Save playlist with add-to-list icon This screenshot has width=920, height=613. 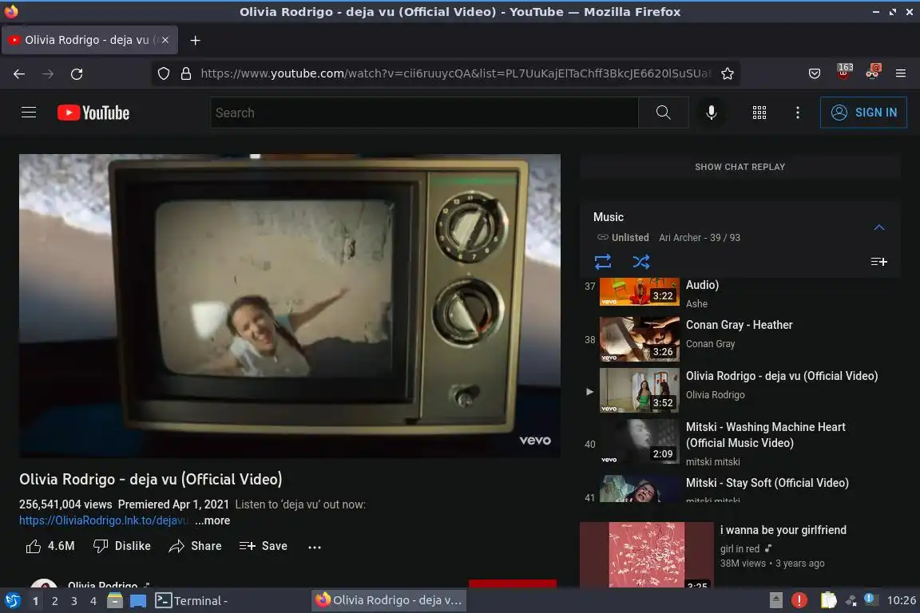click(879, 262)
